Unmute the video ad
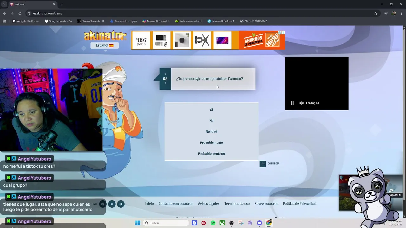This screenshot has width=406, height=228. (x=302, y=103)
